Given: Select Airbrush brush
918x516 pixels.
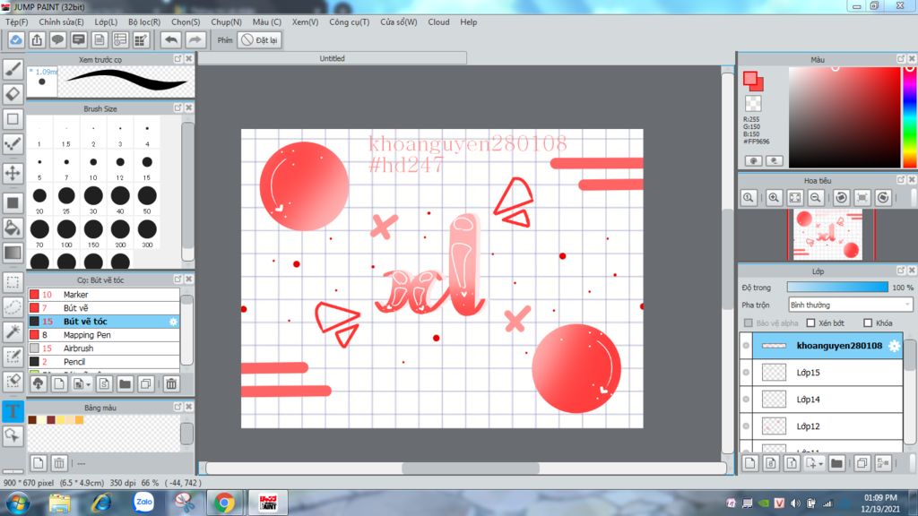Looking at the screenshot, I should pyautogui.click(x=104, y=348).
